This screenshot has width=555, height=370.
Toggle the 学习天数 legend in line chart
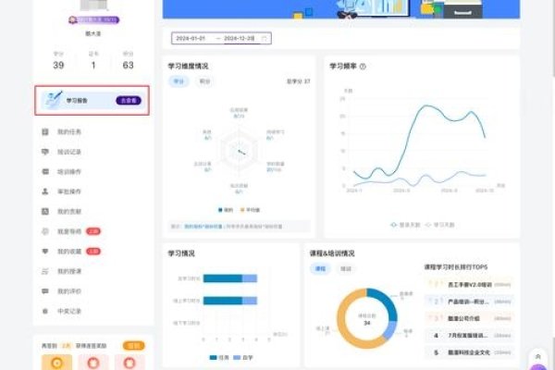click(x=439, y=225)
